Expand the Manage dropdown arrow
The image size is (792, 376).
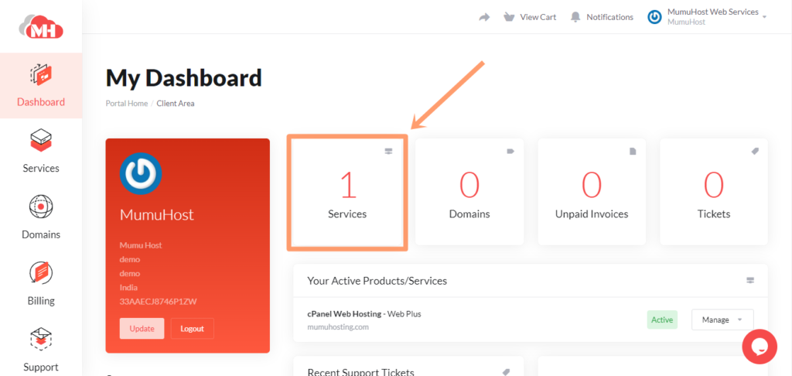pyautogui.click(x=740, y=320)
